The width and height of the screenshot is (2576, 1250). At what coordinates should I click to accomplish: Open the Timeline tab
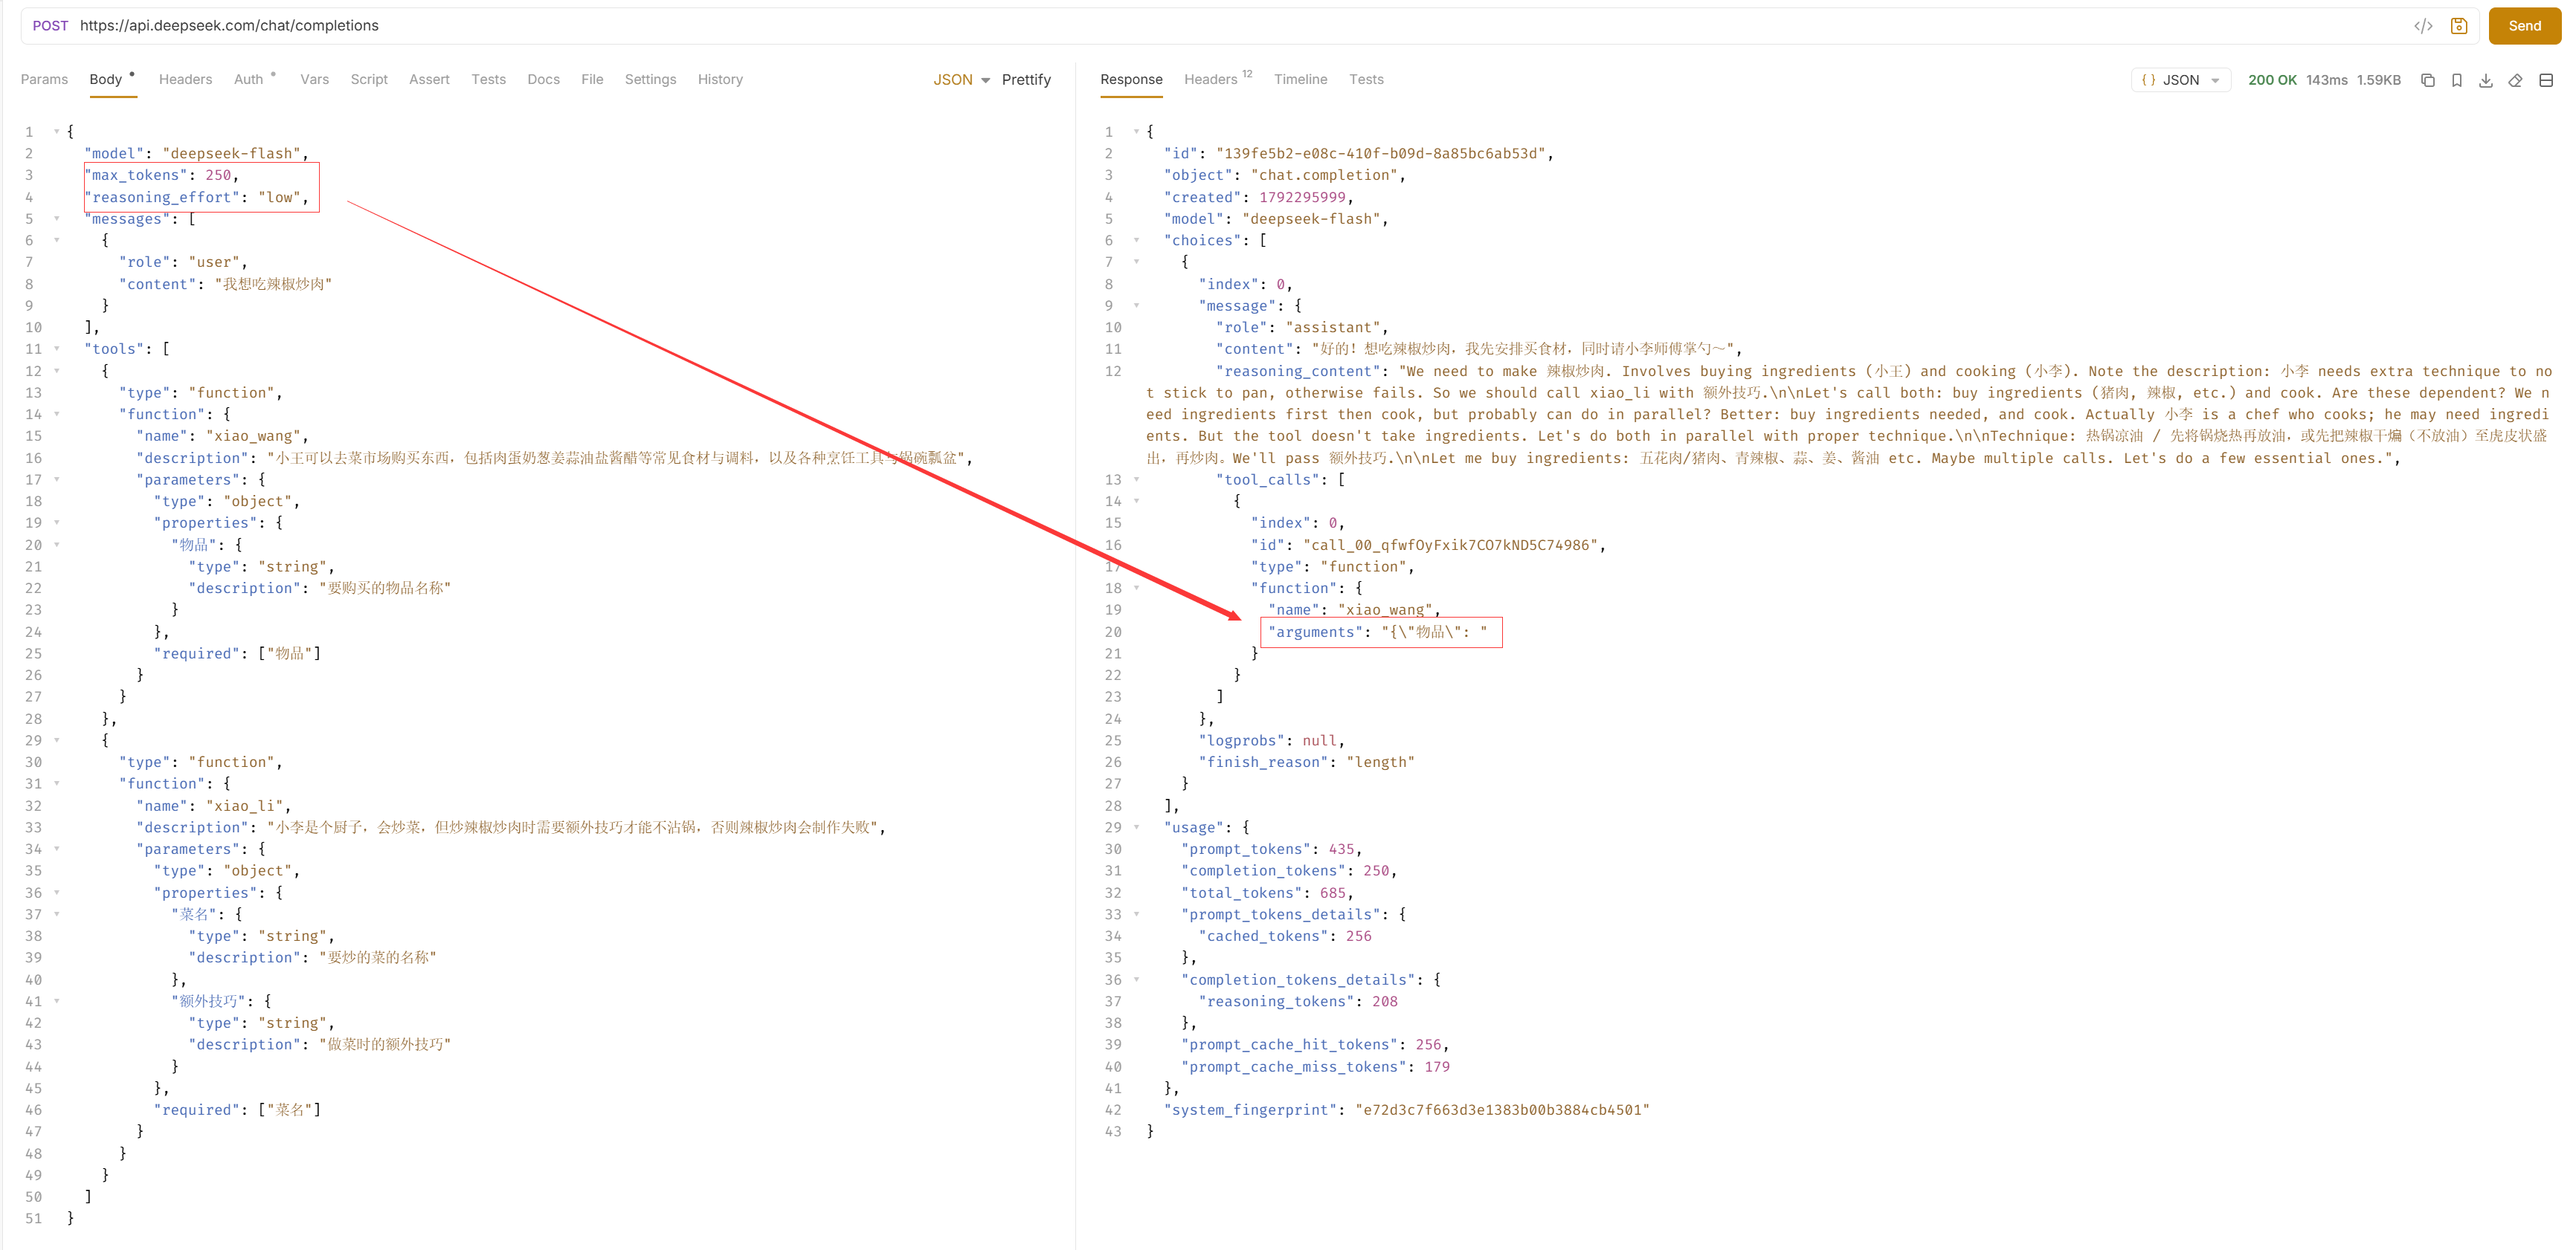click(1300, 80)
